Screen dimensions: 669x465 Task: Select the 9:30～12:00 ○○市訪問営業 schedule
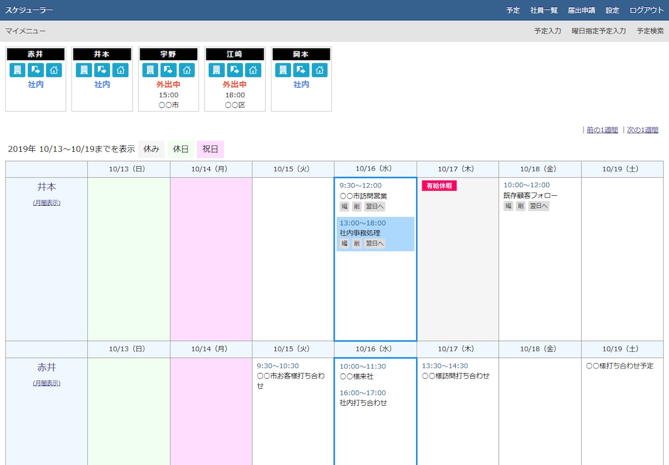[376, 196]
